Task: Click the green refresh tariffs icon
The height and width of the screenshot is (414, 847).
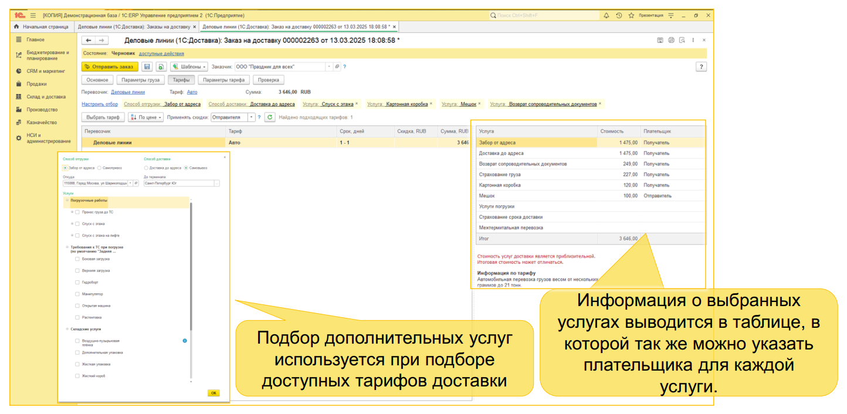Action: (x=269, y=117)
